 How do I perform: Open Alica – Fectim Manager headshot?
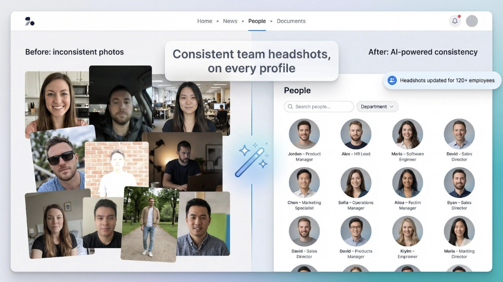407,183
